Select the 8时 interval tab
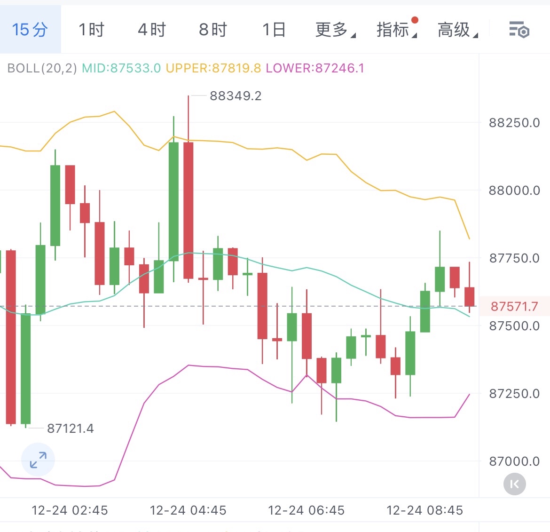This screenshot has height=532, width=550. (213, 30)
